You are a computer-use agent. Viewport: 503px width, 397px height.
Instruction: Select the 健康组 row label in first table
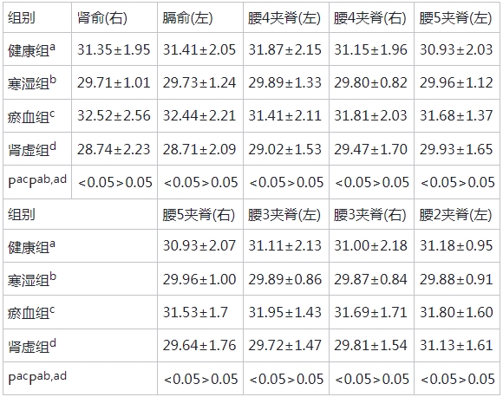31,50
